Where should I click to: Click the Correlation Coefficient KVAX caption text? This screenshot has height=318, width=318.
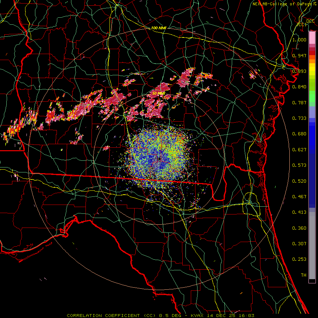pos(160,316)
